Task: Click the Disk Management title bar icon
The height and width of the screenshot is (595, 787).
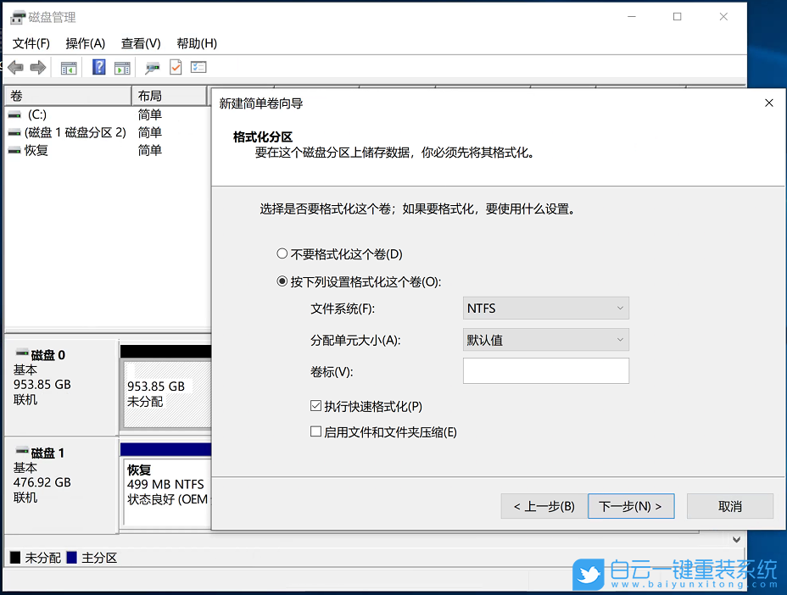Action: (x=17, y=17)
